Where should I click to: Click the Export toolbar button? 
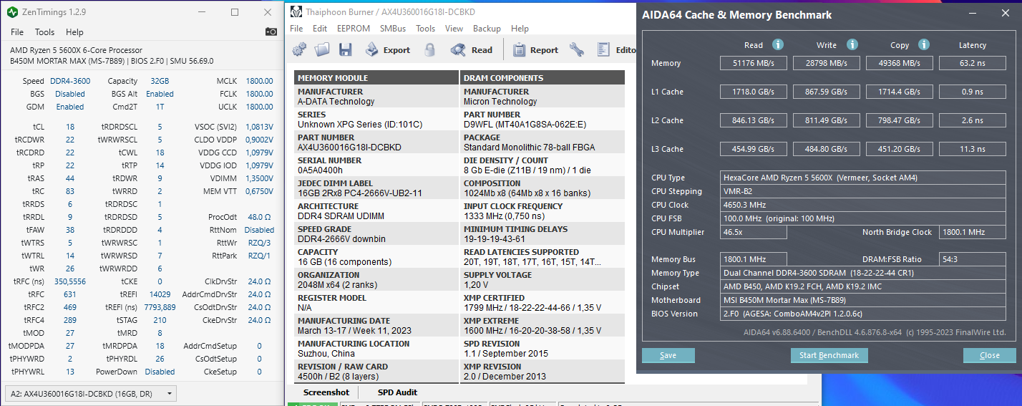[x=387, y=49]
